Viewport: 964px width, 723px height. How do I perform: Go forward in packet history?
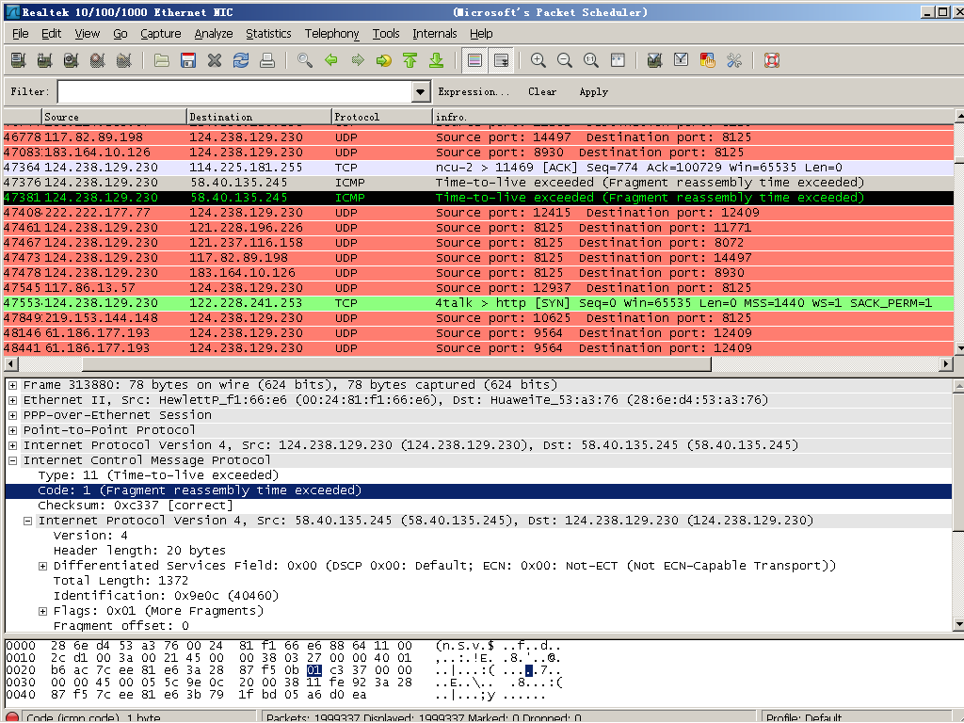click(358, 60)
